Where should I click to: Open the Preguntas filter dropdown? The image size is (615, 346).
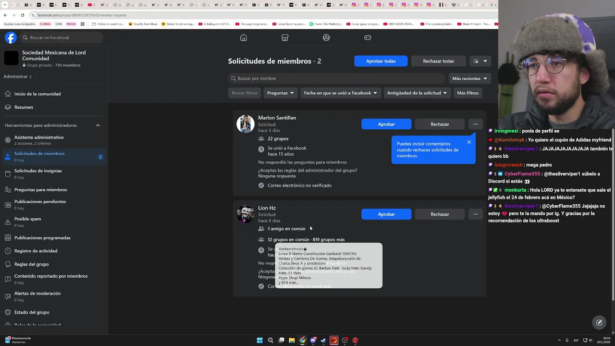point(280,93)
